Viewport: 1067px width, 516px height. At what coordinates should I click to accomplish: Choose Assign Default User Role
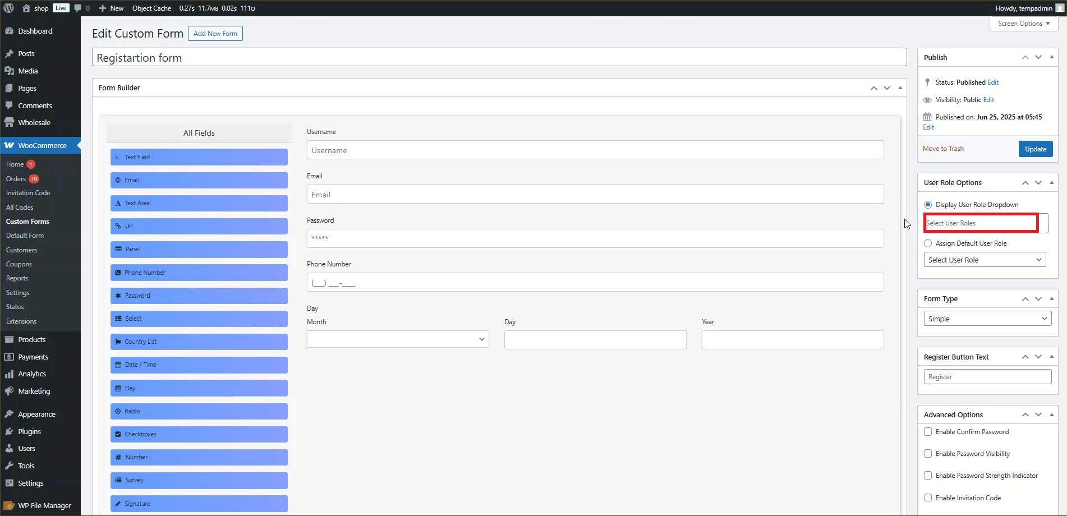[x=929, y=243]
